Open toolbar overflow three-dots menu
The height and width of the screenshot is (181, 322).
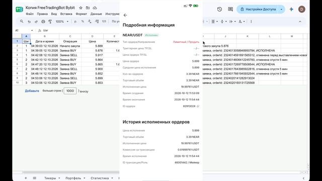(251, 21)
